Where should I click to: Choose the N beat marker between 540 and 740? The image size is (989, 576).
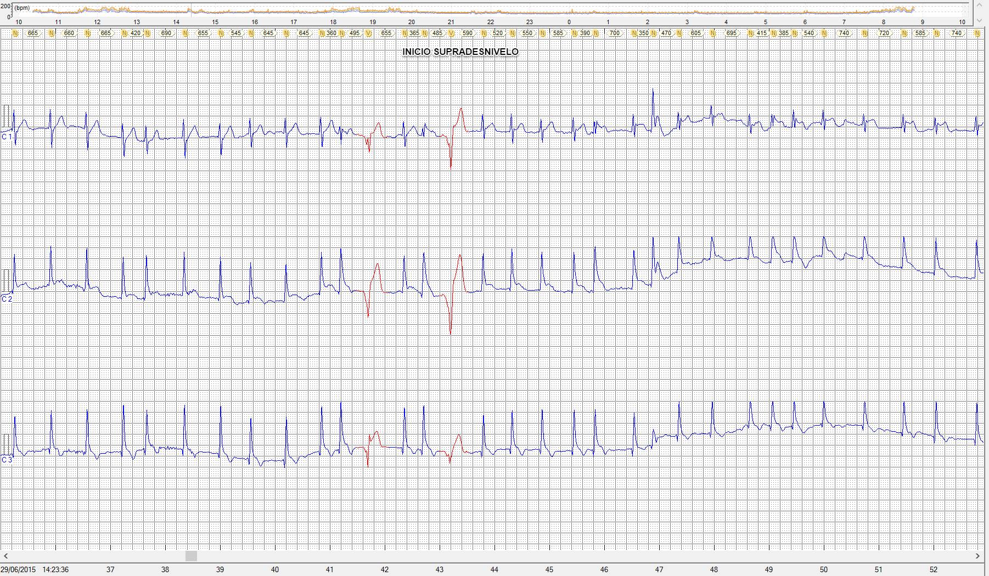[824, 33]
